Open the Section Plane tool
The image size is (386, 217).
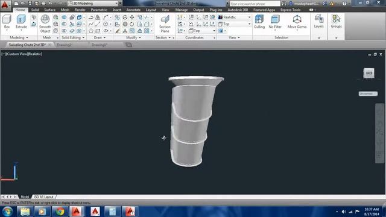click(x=165, y=24)
